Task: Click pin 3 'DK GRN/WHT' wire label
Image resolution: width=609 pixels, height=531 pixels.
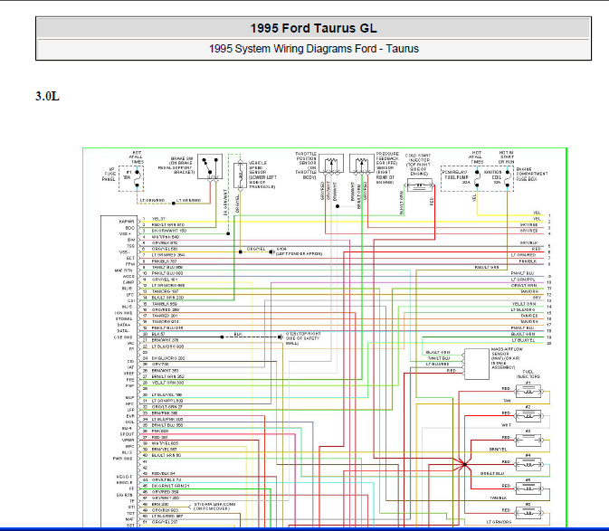Action: pos(168,231)
